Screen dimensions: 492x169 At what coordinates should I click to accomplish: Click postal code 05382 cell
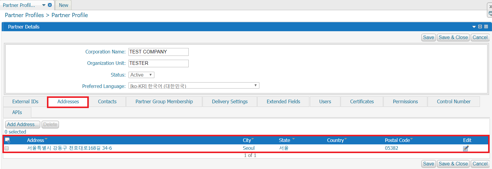[391, 148]
